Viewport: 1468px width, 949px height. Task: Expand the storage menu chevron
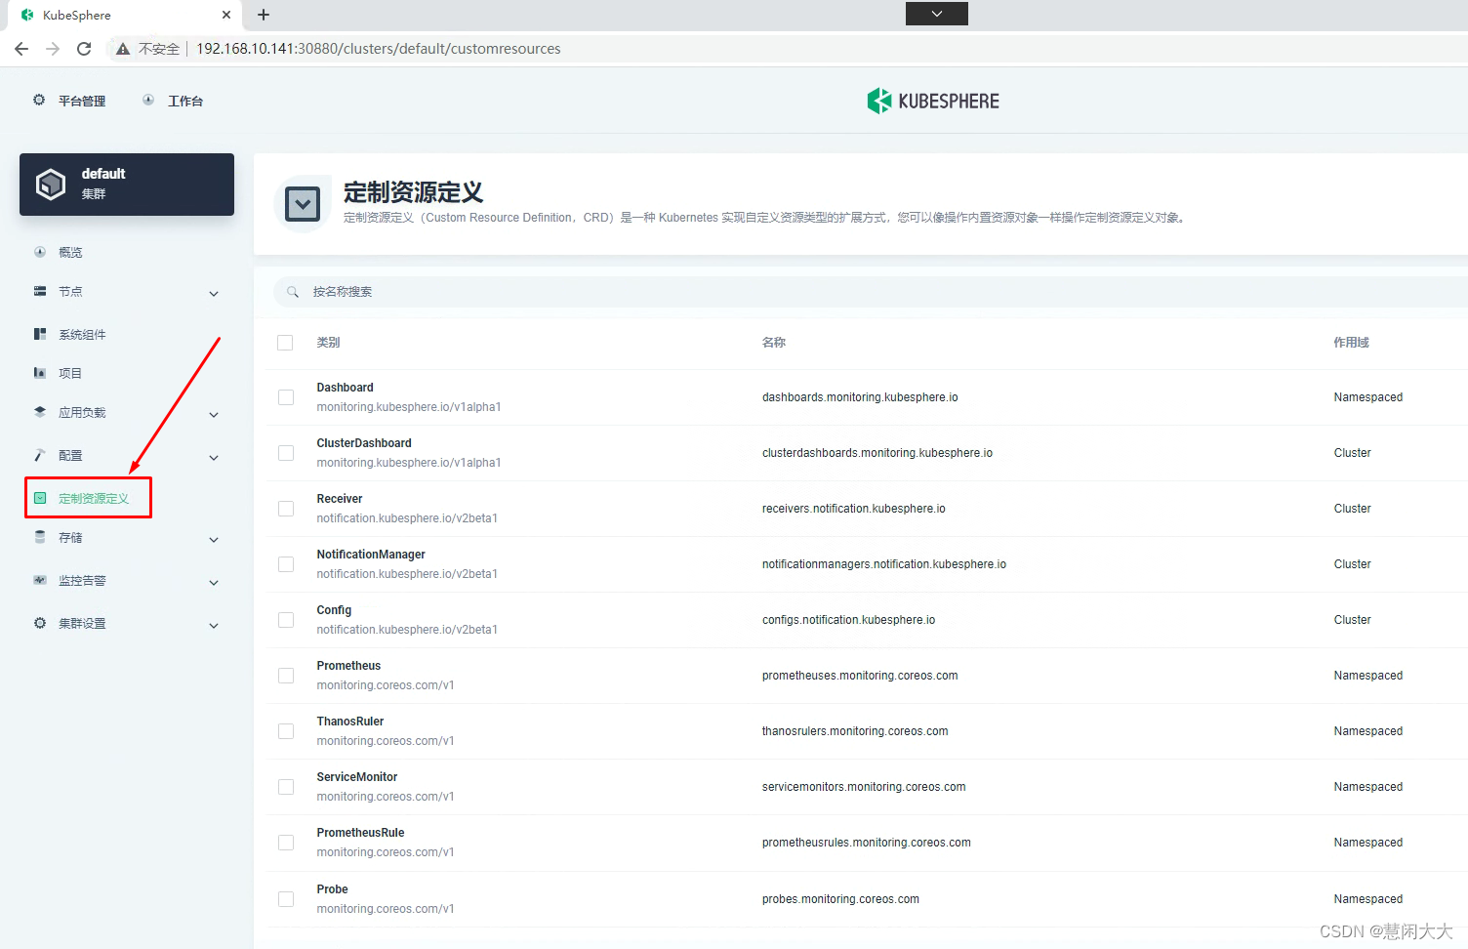coord(214,539)
